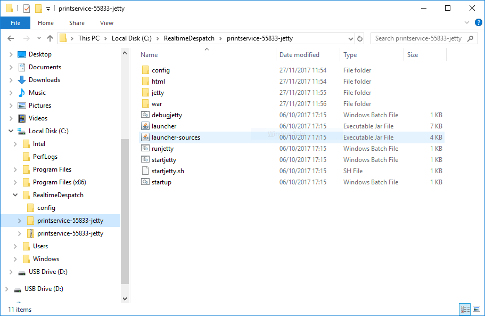Click the search magnifier icon
This screenshot has width=485, height=316.
(471, 38)
